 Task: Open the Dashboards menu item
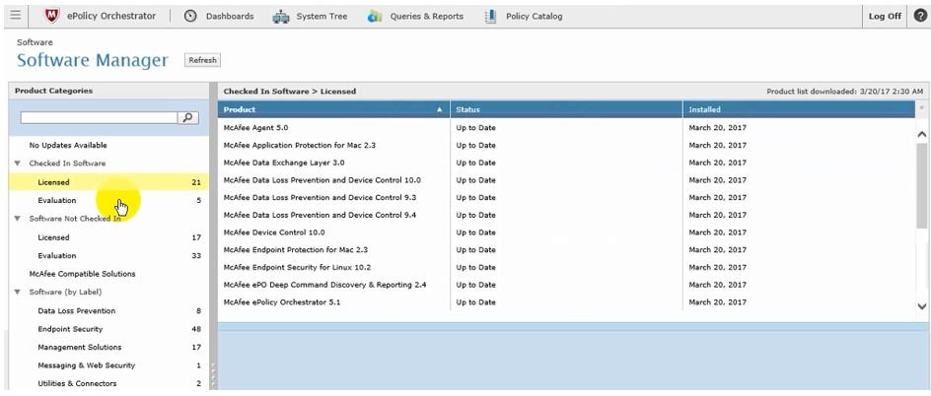tap(229, 17)
